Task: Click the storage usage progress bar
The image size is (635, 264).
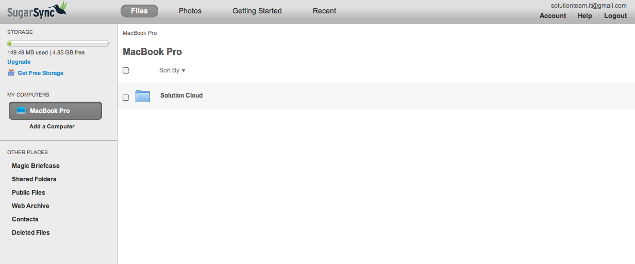Action: (58, 44)
